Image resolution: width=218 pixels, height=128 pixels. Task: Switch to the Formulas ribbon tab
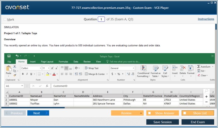63,62
